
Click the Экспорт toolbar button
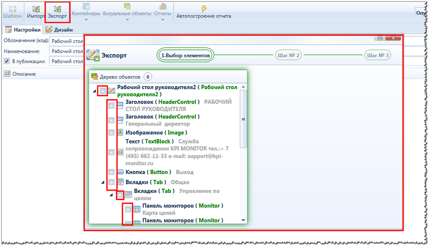click(57, 12)
